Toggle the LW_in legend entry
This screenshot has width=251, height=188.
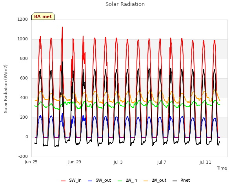(127, 180)
